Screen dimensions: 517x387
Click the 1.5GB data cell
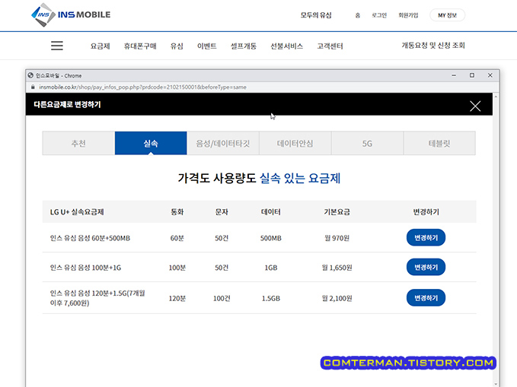271,298
